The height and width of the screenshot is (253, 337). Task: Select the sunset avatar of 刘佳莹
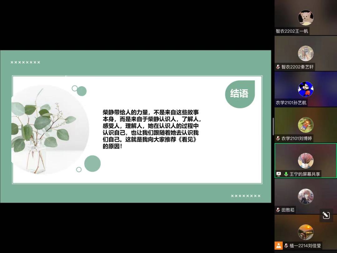pyautogui.click(x=305, y=232)
